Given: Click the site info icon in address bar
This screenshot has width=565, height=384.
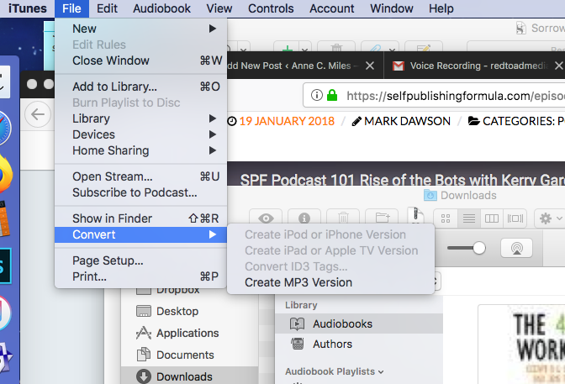Looking at the screenshot, I should pos(316,96).
